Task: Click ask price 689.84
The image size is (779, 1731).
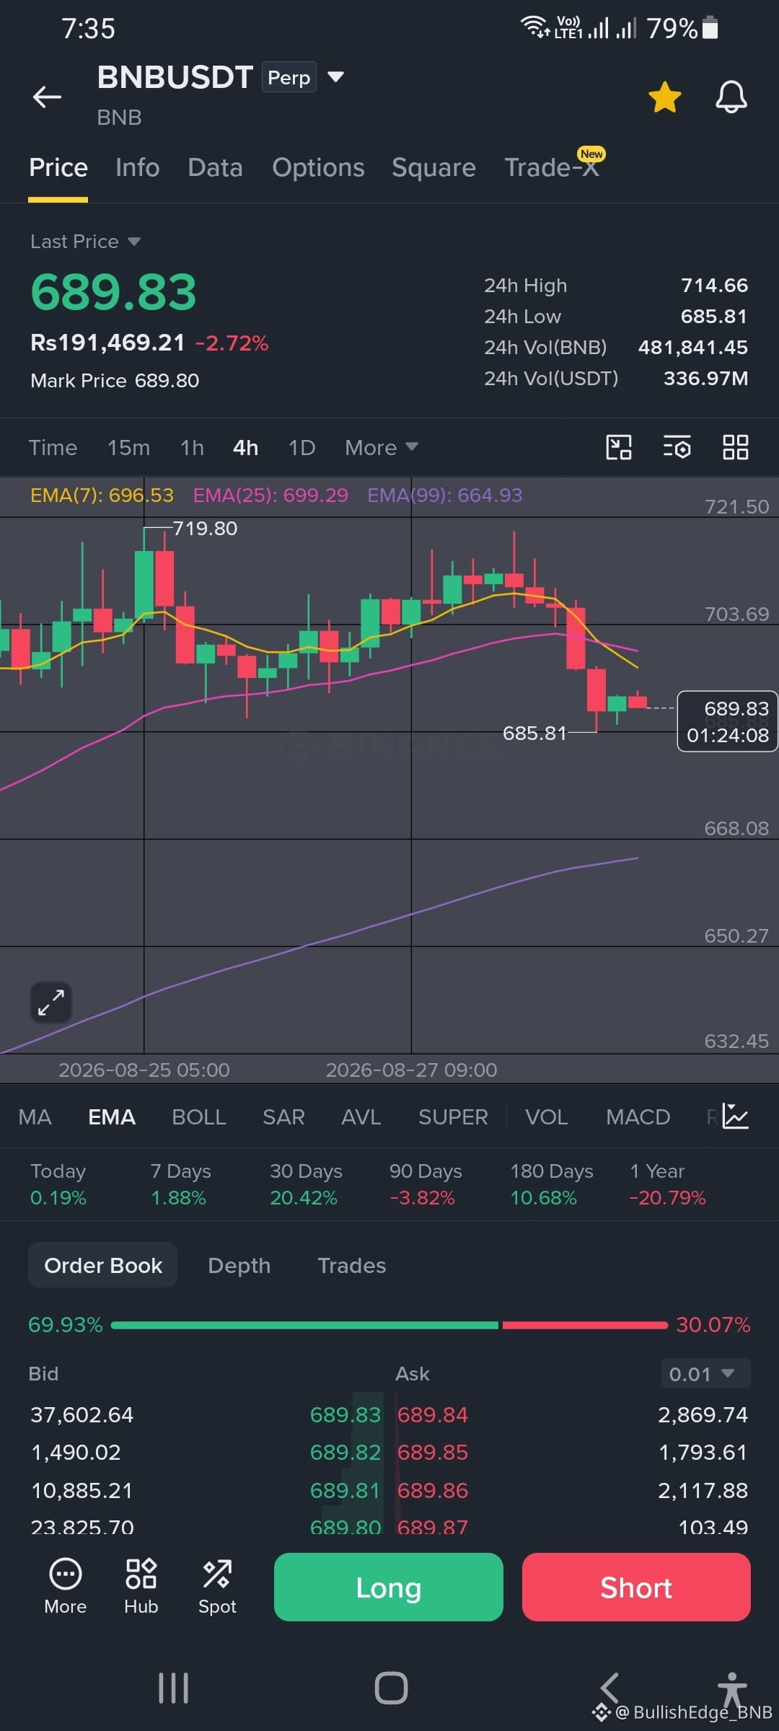Action: [433, 1414]
